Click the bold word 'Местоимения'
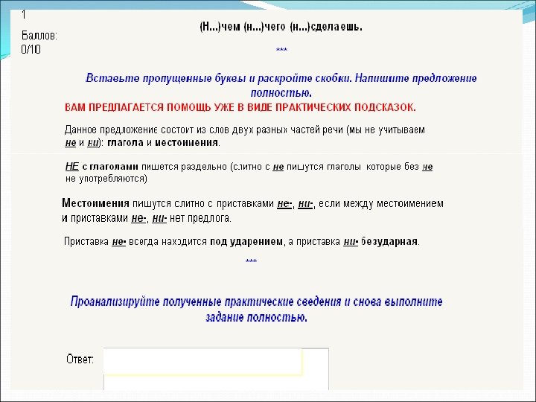This screenshot has height=402, width=536. [95, 203]
